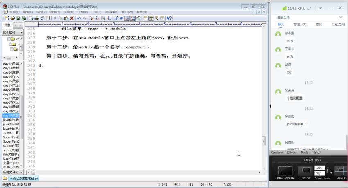The image size is (348, 188).
Task: Select day19课堂笔记.txt document tab
Action: 25,179
